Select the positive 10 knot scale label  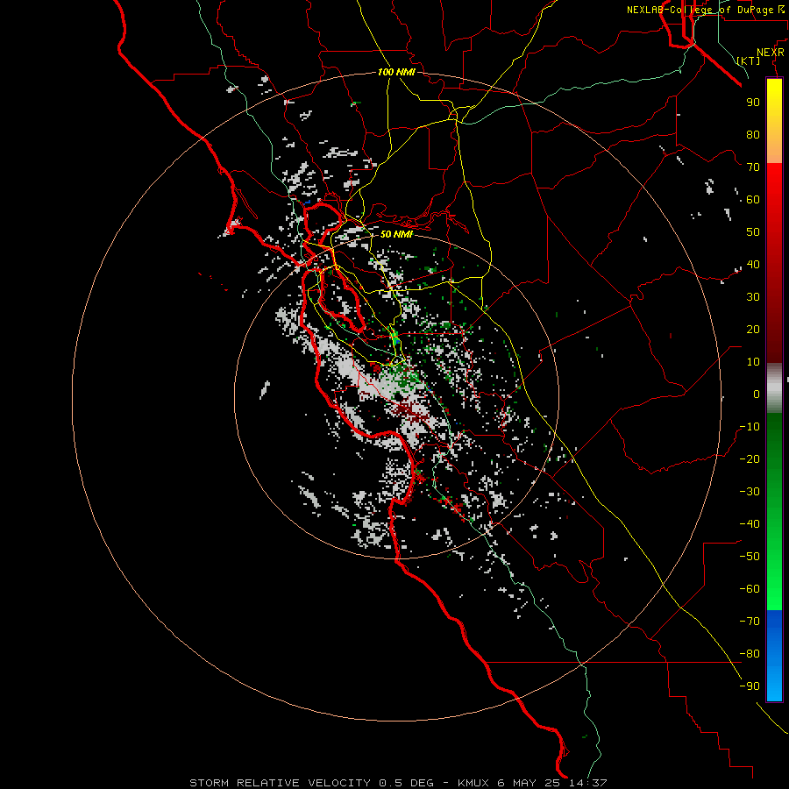753,362
